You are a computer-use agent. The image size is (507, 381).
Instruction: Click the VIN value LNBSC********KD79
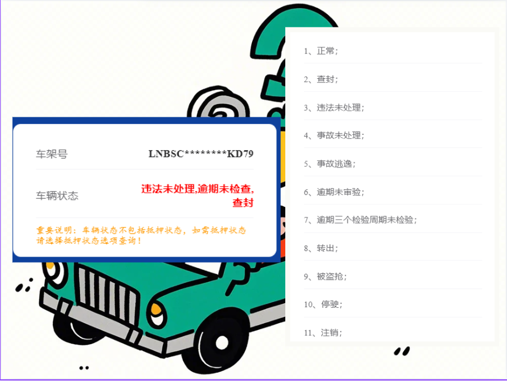coord(201,154)
